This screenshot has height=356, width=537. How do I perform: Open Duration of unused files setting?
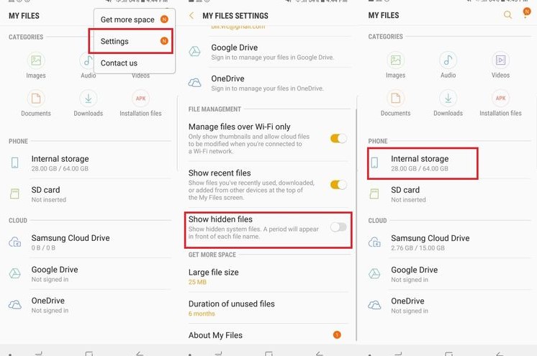[268, 308]
